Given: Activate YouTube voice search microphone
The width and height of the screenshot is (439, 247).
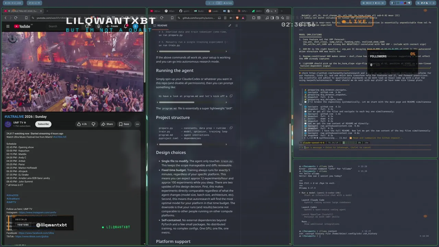Looking at the screenshot, I should [99, 26].
